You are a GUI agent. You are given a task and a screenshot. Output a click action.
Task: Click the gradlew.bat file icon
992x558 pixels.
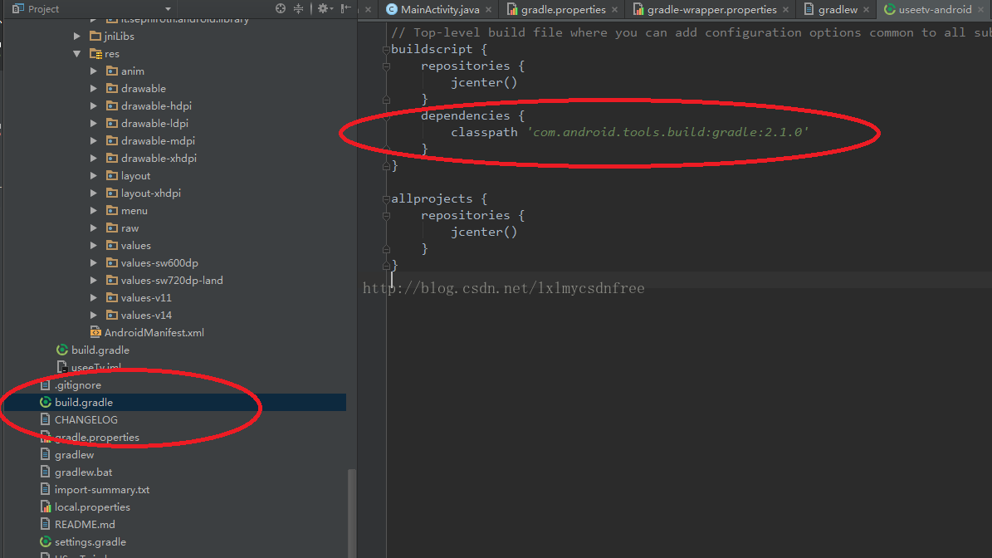click(45, 472)
